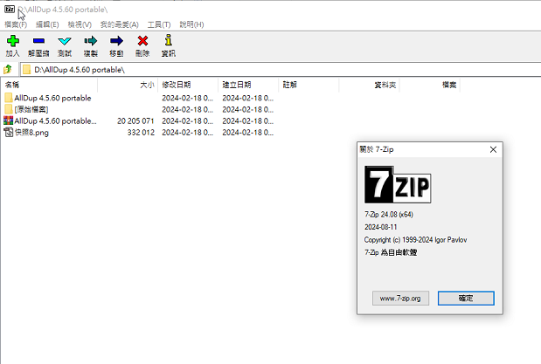
Task: Select the folder icon of AllDup 4.5.60 portable
Action: tap(9, 98)
